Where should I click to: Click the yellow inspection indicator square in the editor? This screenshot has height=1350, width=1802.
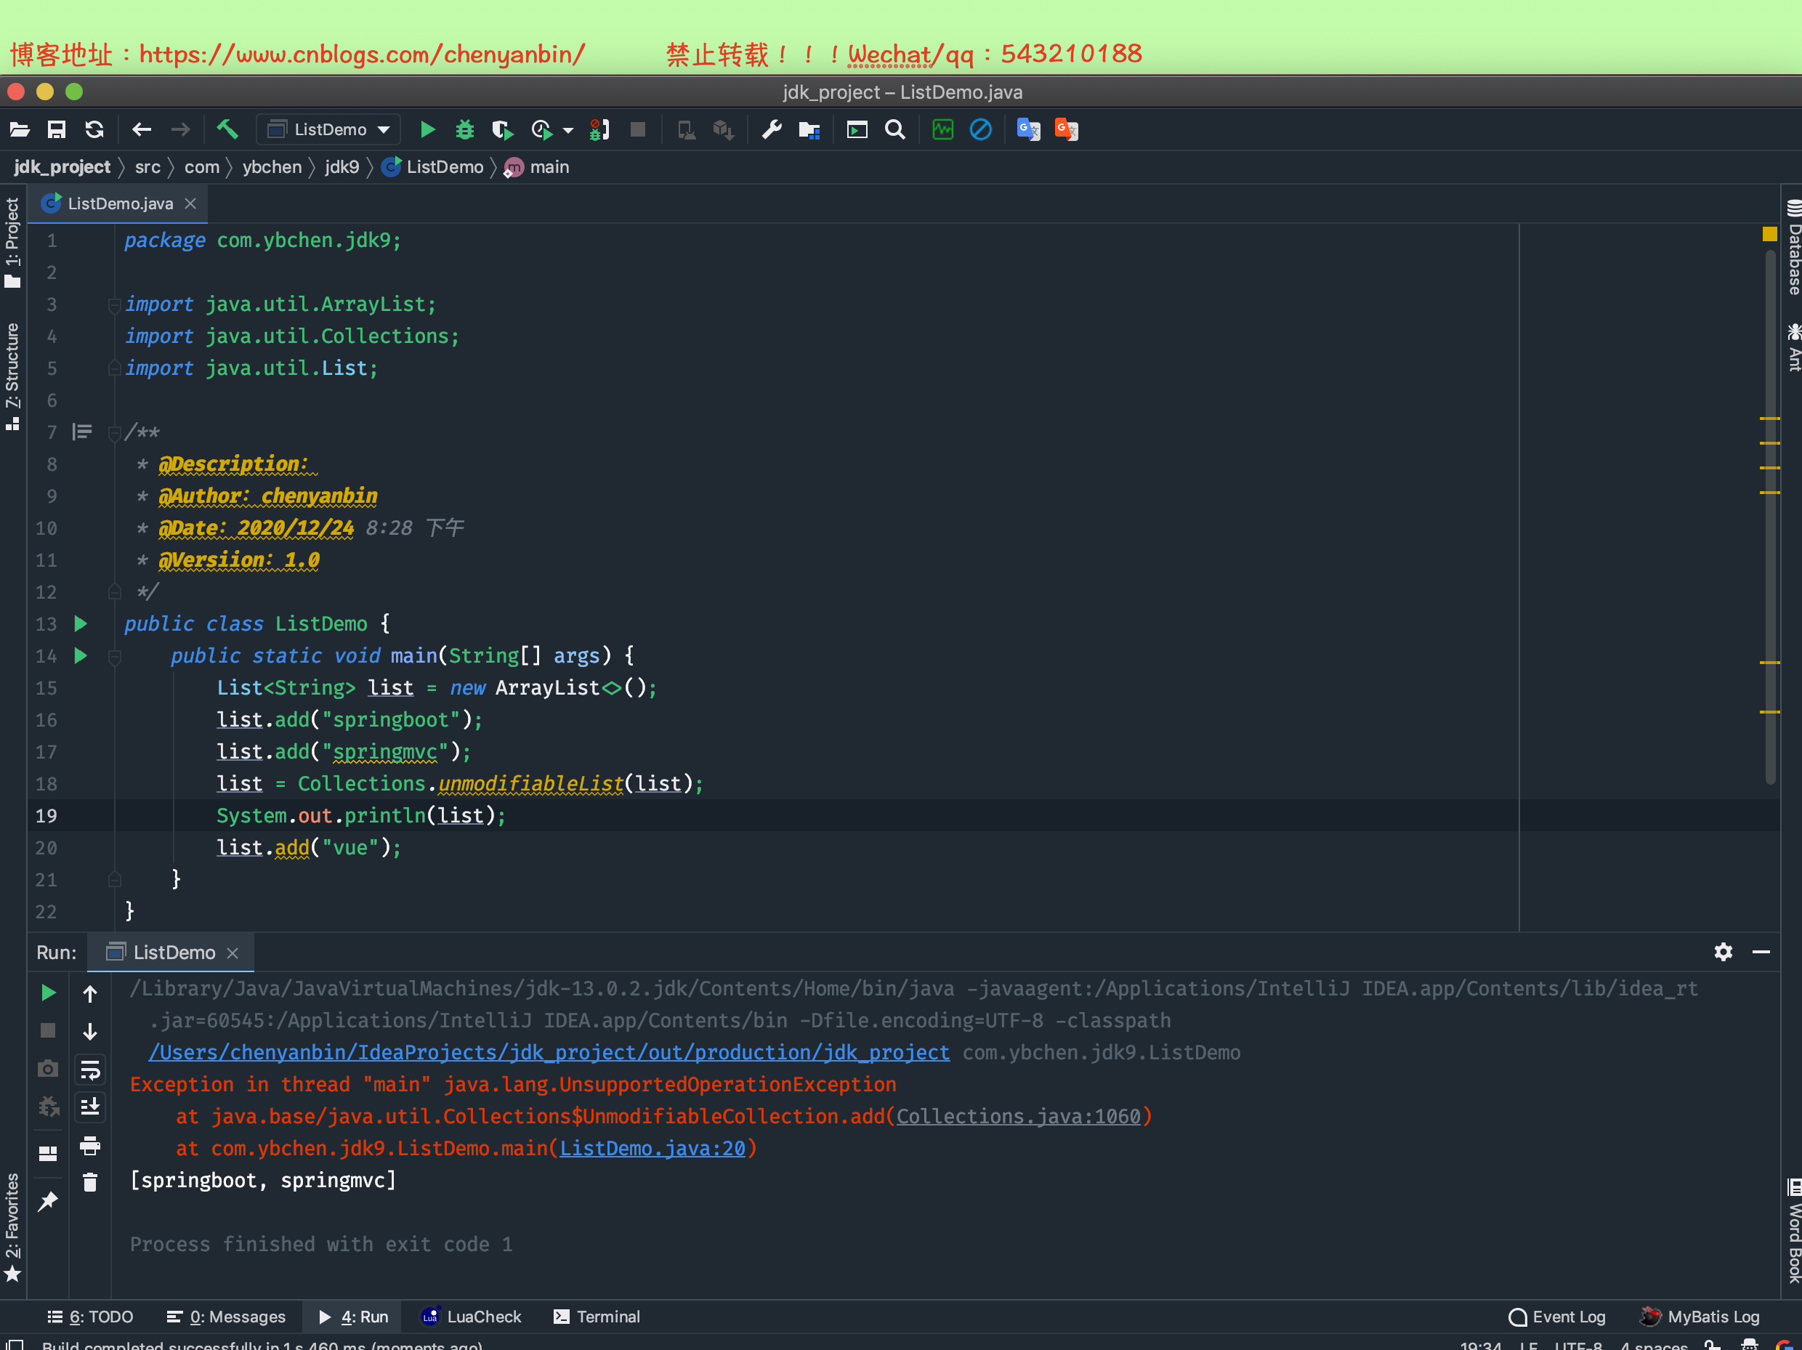point(1769,235)
